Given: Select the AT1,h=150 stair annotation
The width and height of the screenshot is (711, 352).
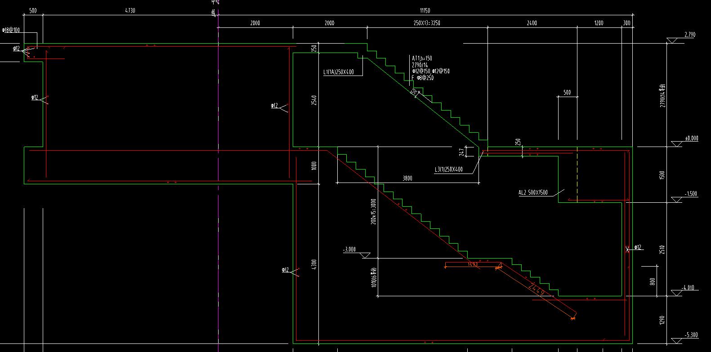Looking at the screenshot, I should (x=422, y=58).
